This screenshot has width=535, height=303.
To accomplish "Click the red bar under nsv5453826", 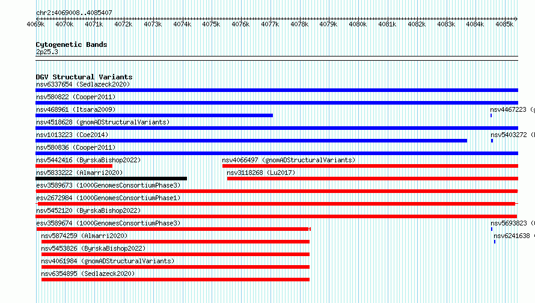I will tap(176, 254).
